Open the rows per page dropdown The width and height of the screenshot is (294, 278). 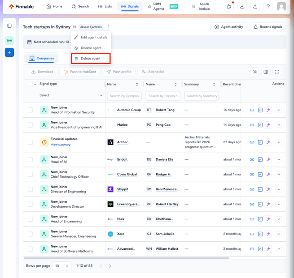pos(61,266)
